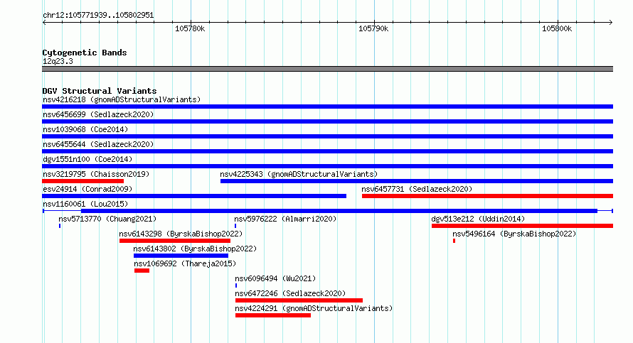Viewport: 633px width, 343px height.
Task: Open variant nsv1160061 (Lou2015)
Action: 85,204
